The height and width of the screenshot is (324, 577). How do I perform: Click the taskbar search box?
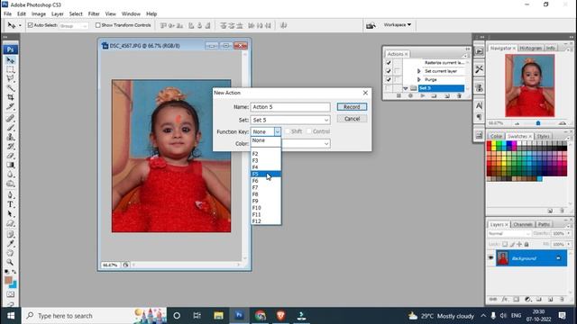click(94, 316)
